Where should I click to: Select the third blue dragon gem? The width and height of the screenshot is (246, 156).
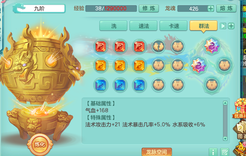[139, 85]
